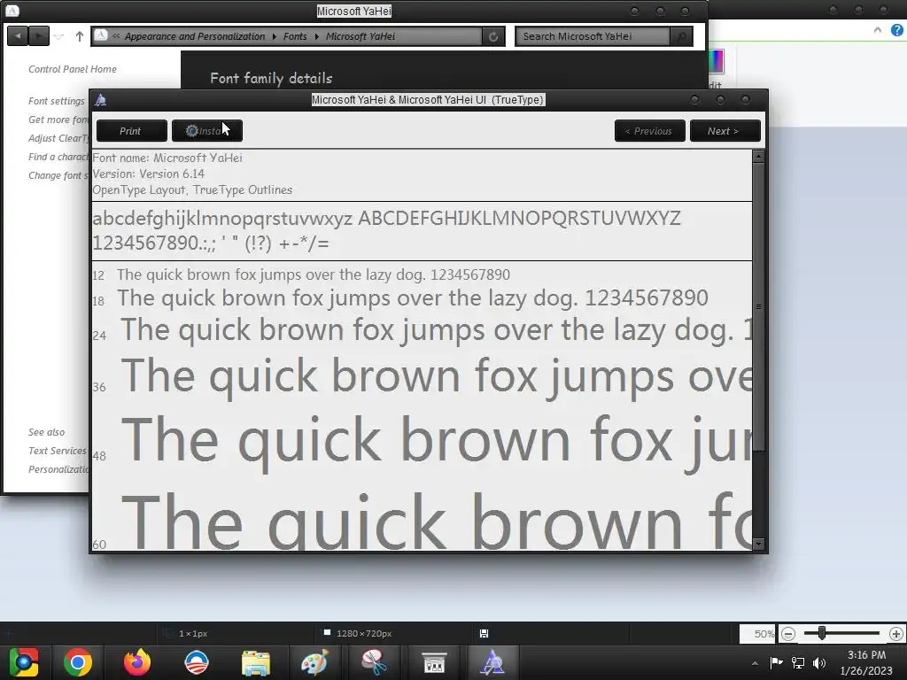
Task: Click font viewer scrollbar up arrow
Action: pyautogui.click(x=759, y=156)
